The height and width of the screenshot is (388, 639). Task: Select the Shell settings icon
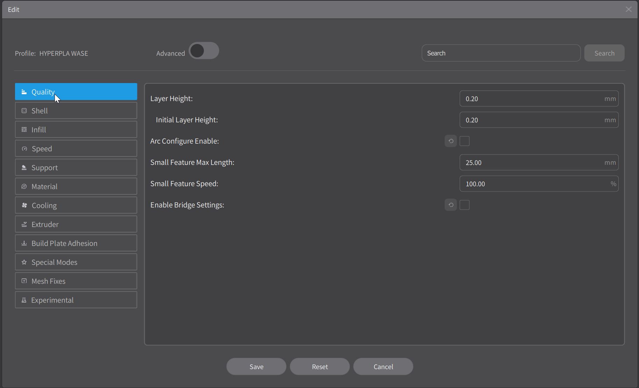24,111
